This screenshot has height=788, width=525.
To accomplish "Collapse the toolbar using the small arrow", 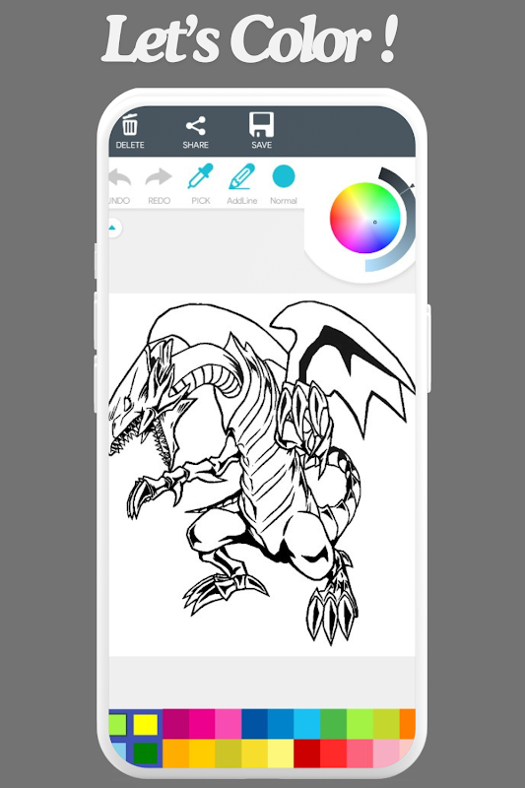I will coord(113,229).
